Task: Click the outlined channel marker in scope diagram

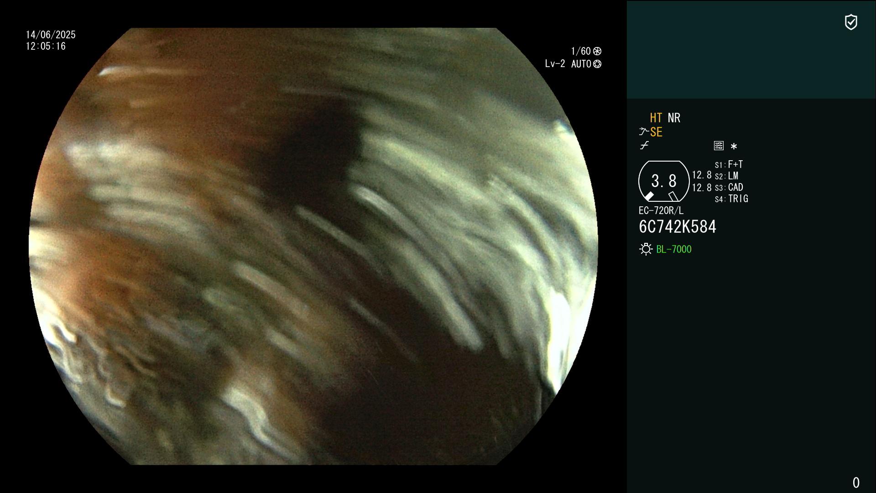Action: tap(673, 196)
